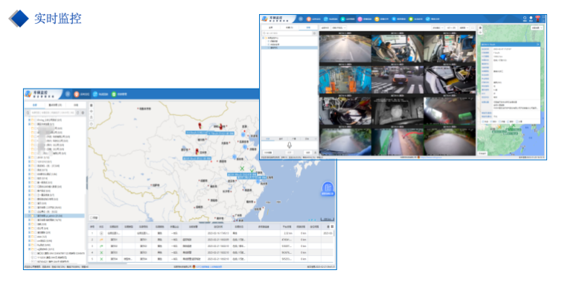Click the search icon in video window header
Image resolution: width=562 pixels, height=282 pixels.
tap(525, 18)
